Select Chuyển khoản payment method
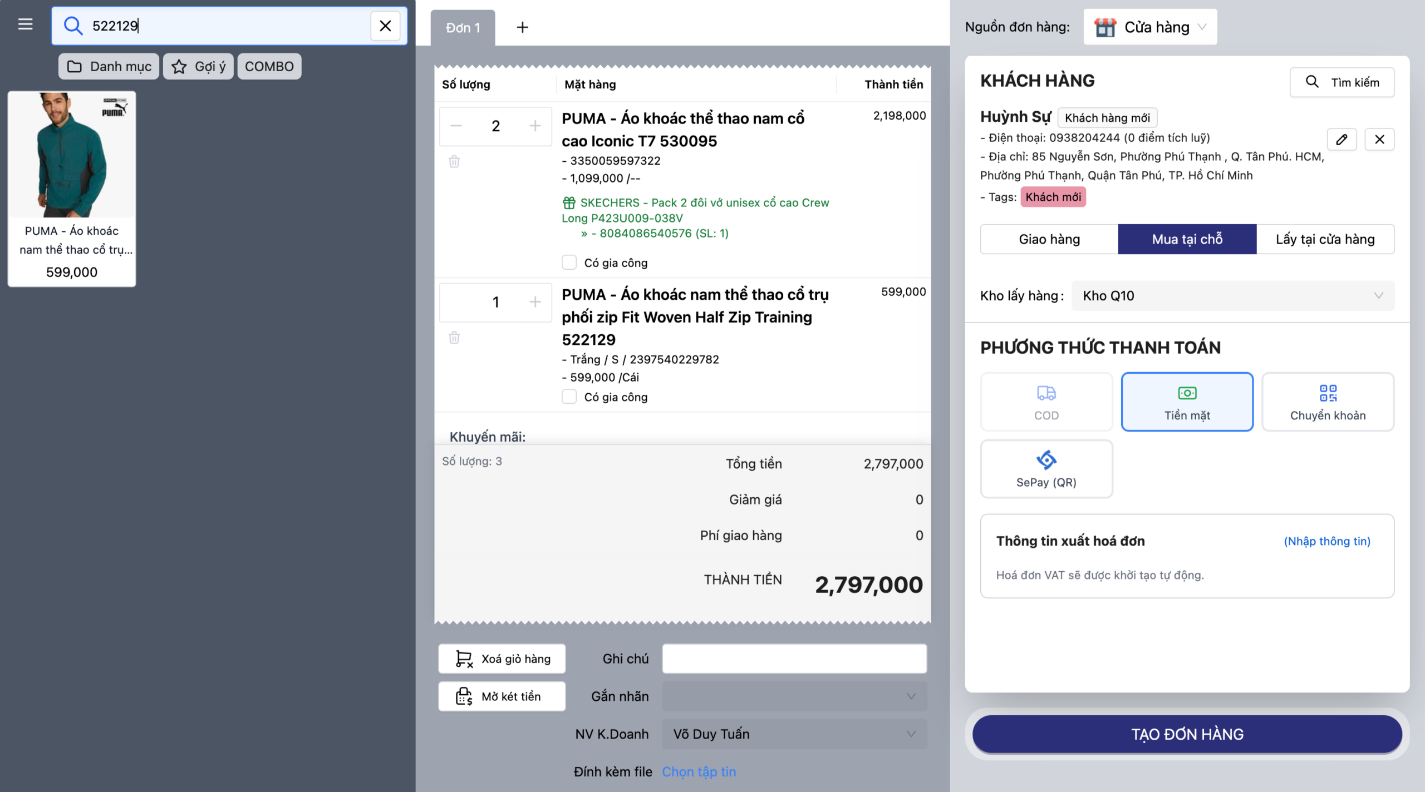This screenshot has width=1425, height=792. click(1328, 402)
